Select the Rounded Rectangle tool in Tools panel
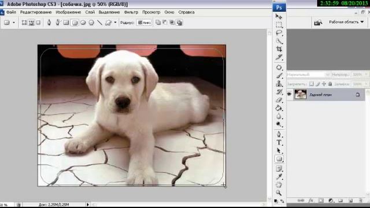This screenshot has height=208, width=370. coord(279,159)
